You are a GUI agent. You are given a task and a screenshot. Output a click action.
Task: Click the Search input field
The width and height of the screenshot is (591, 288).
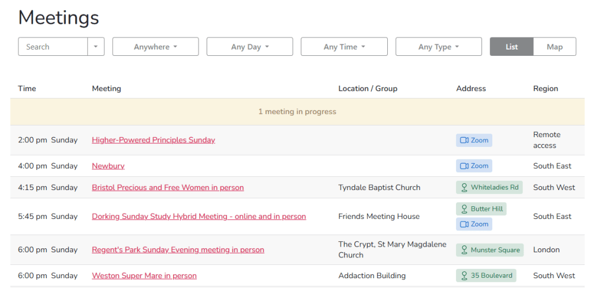point(53,47)
